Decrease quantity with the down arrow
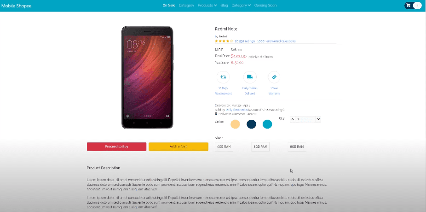426x212 pixels. click(x=318, y=119)
